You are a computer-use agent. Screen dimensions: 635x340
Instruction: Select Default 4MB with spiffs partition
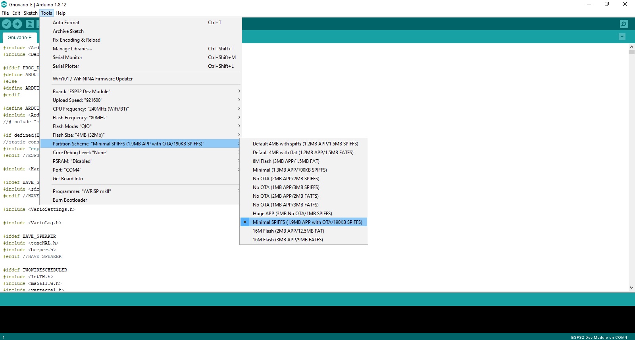[x=304, y=144]
